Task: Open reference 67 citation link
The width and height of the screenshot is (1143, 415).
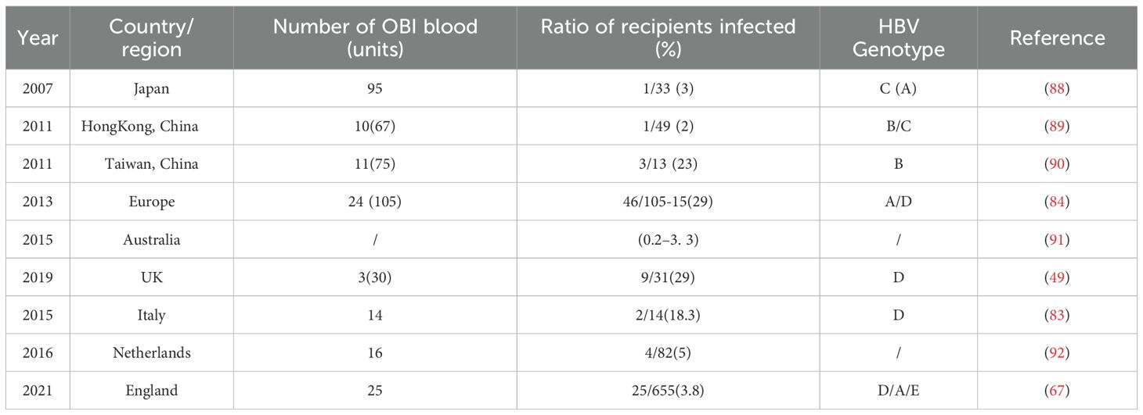Action: (1056, 390)
